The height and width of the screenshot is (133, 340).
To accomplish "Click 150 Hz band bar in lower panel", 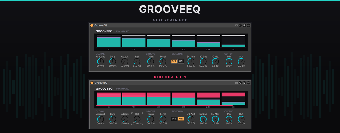I will pyautogui.click(x=134, y=99).
